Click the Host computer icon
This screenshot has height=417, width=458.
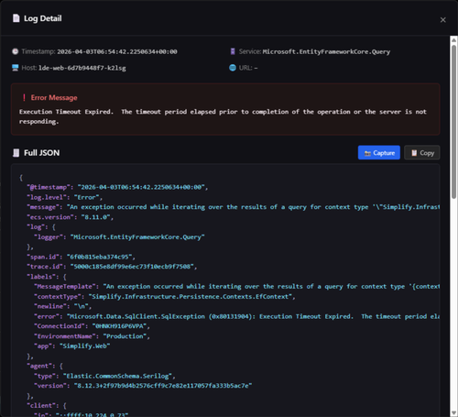16,68
